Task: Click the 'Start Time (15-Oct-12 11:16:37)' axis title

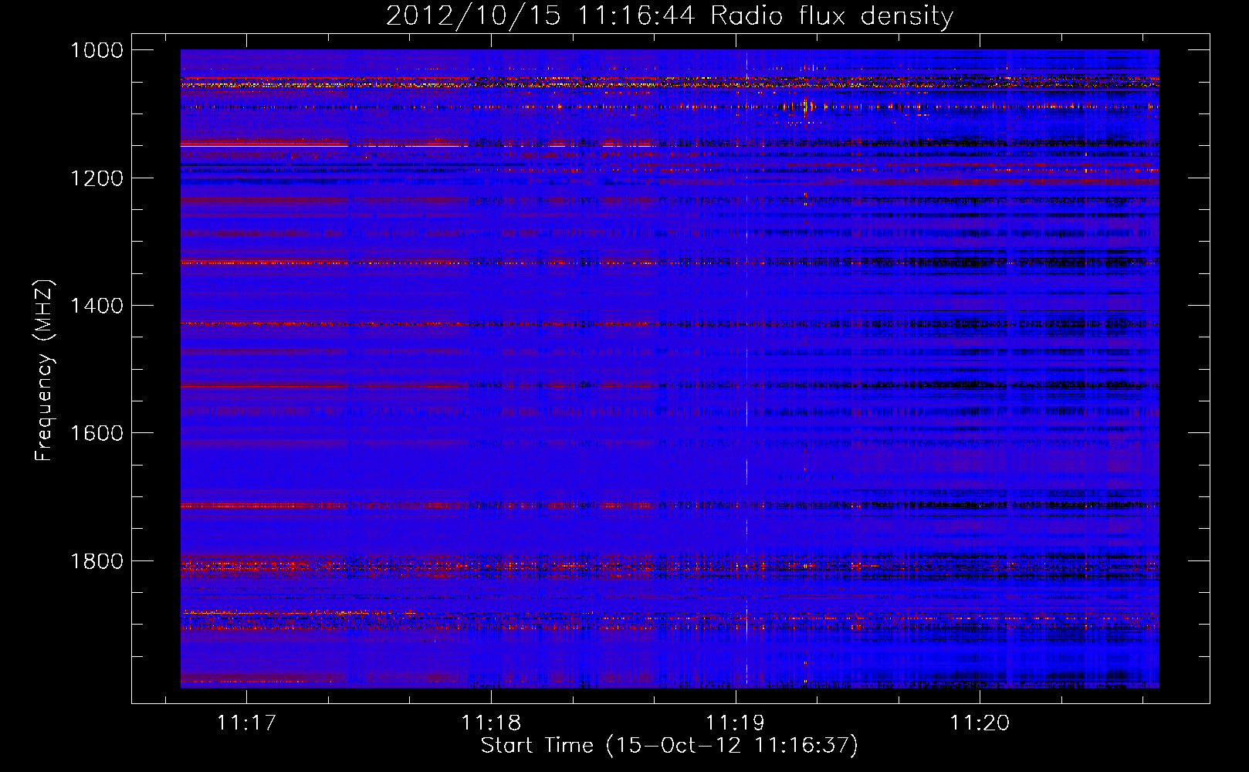Action: (669, 746)
